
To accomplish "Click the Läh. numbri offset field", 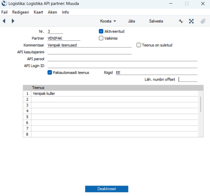I will click(188, 79).
